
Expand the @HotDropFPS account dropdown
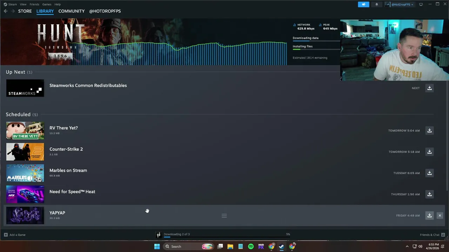point(400,4)
